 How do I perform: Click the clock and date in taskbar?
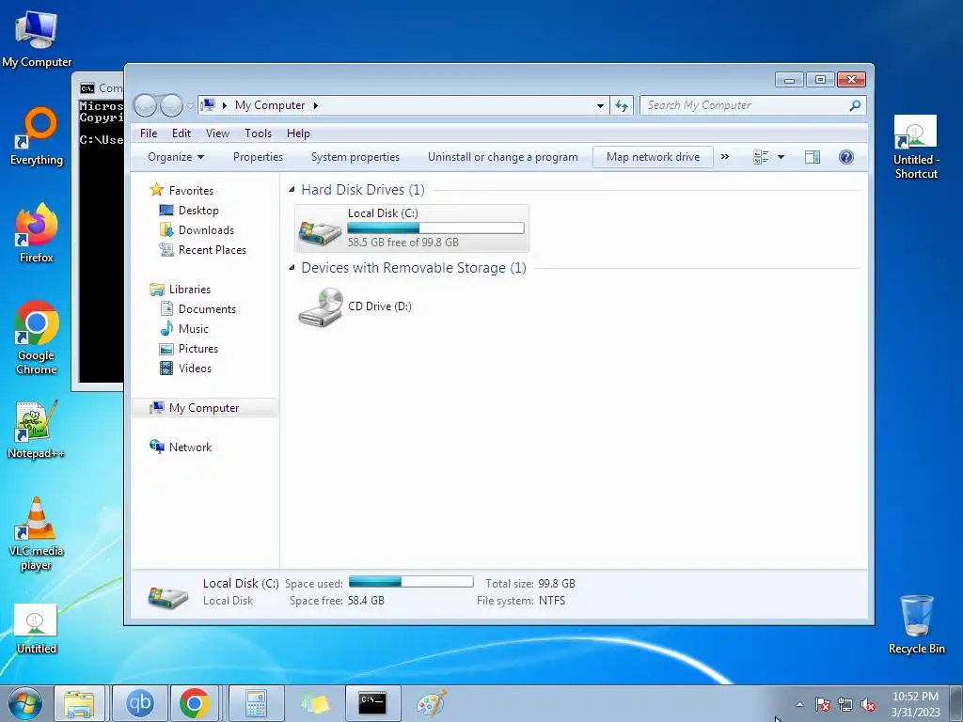(915, 704)
